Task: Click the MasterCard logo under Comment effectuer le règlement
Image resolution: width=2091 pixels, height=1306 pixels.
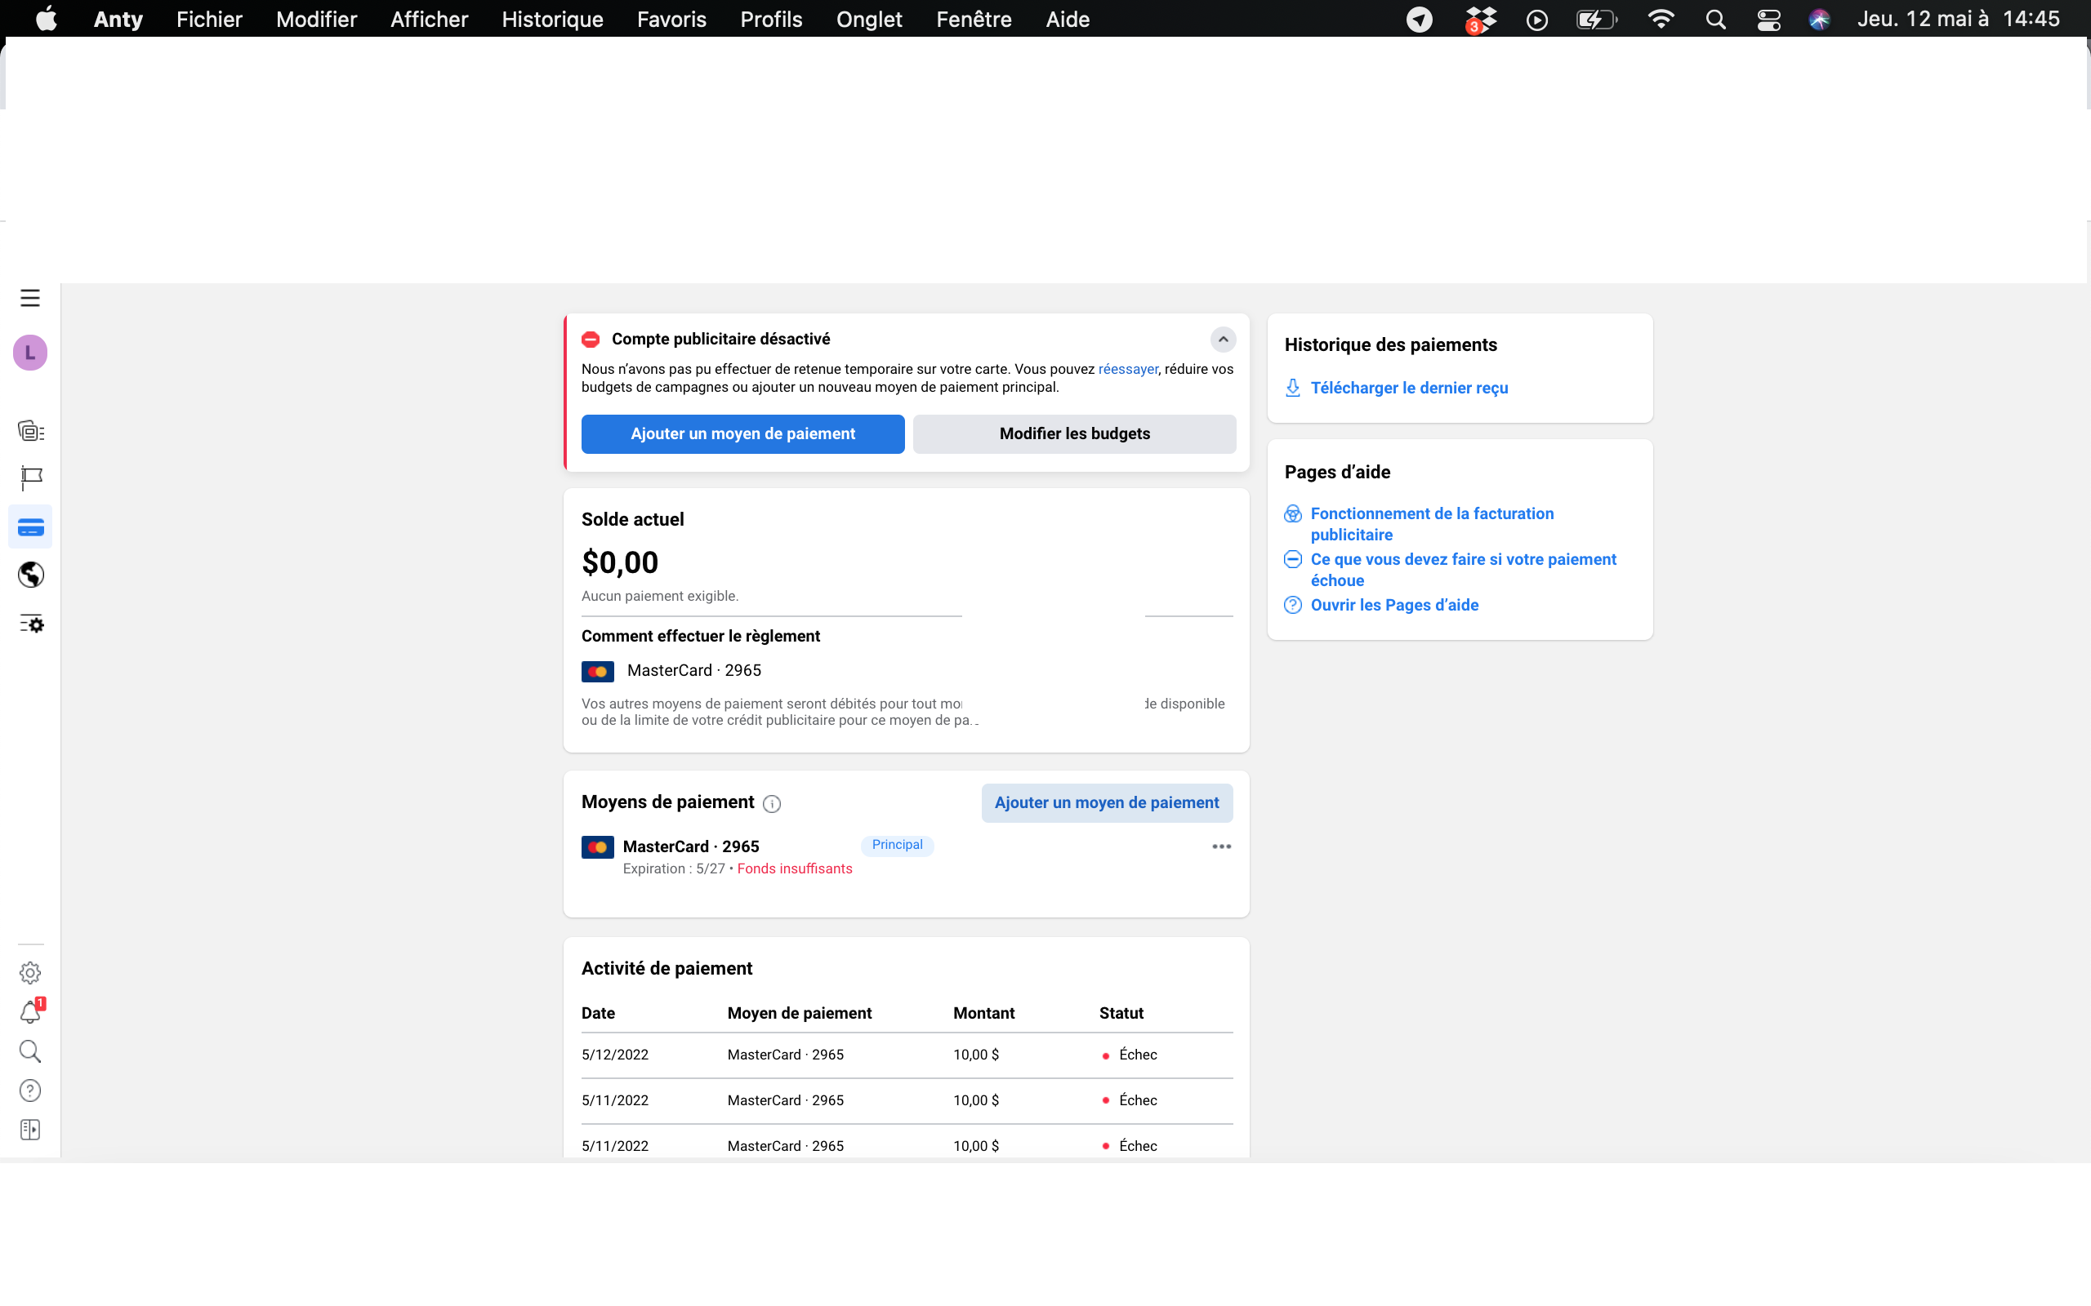Action: (x=597, y=671)
